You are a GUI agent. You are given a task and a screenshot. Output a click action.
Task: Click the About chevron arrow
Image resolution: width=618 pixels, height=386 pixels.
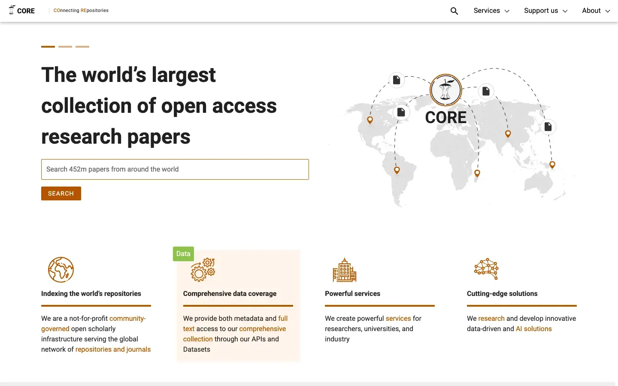(608, 11)
